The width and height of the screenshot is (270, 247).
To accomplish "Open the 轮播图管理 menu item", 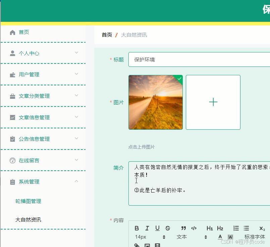I will click(28, 201).
